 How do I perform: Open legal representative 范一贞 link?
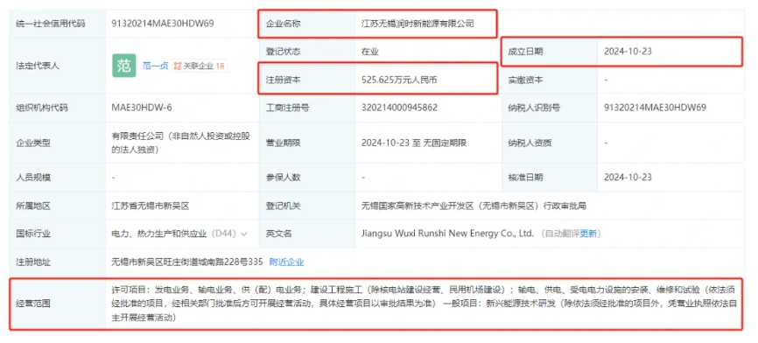155,66
